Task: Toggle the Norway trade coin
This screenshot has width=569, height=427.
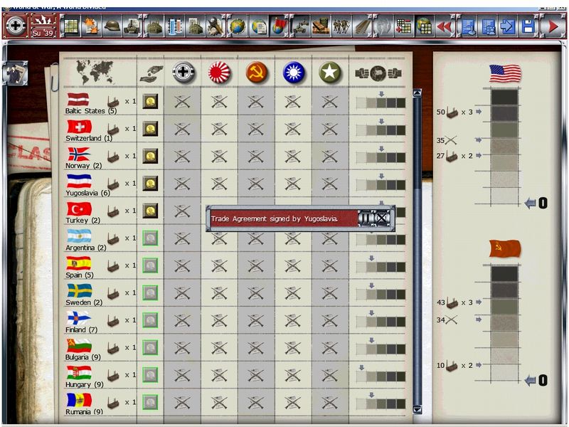Action: click(150, 156)
